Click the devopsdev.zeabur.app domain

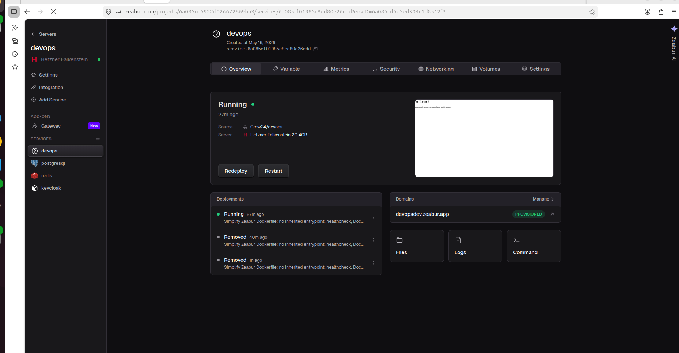tap(422, 214)
